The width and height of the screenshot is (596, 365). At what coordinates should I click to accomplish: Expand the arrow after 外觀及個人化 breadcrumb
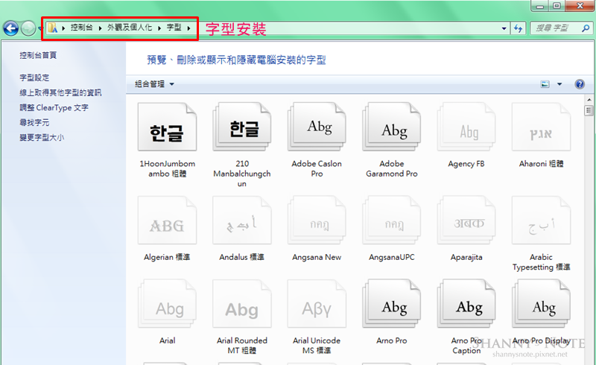[159, 28]
